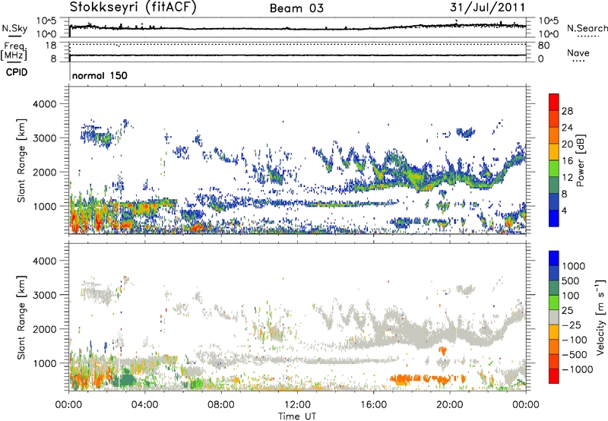The image size is (608, 421).
Task: Click the upper-left '10^5' N.Sky tick
Action: tap(46, 21)
